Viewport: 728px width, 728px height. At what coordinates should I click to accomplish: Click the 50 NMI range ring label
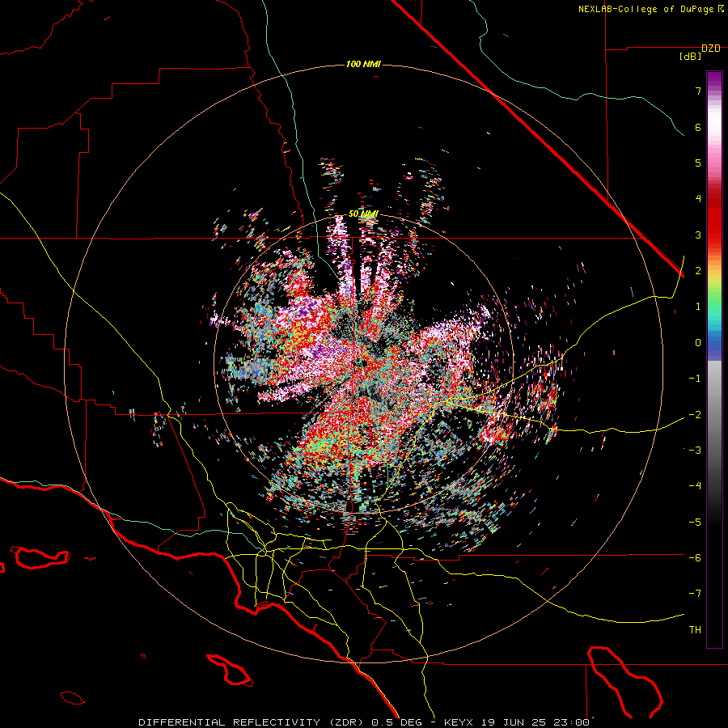pyautogui.click(x=363, y=214)
